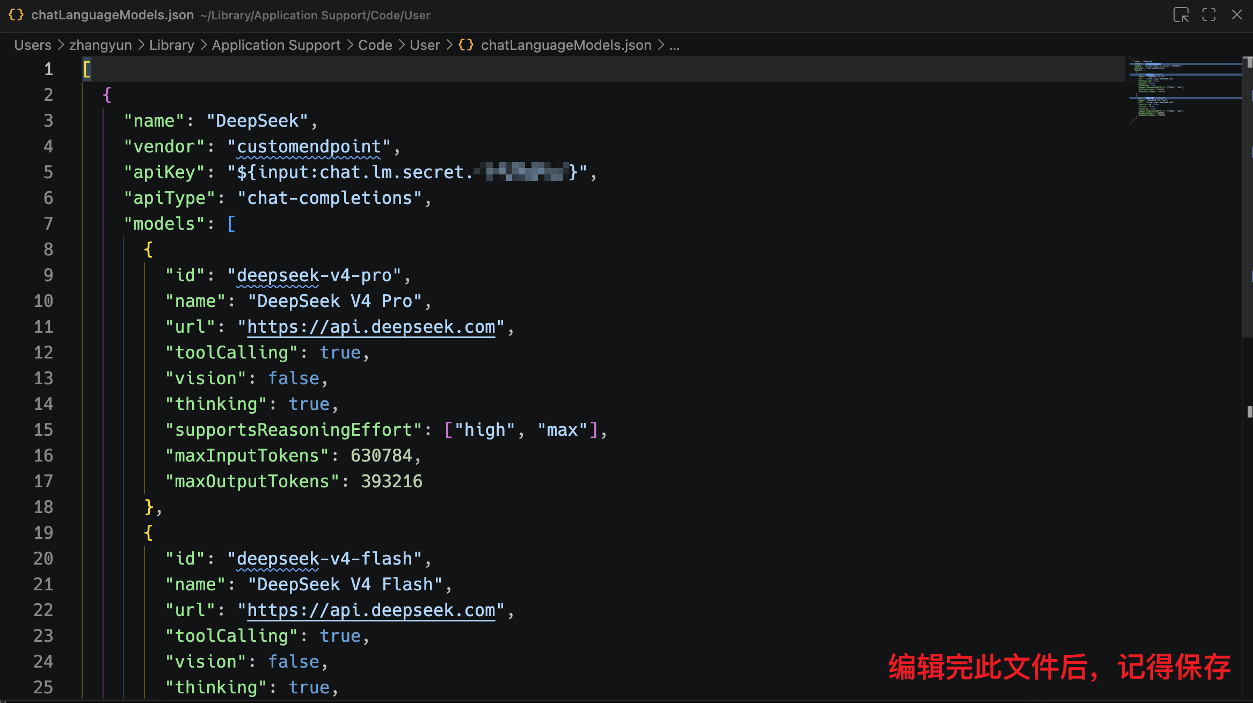Click the opening brace on line 19
The width and height of the screenshot is (1253, 703).
pyautogui.click(x=148, y=533)
